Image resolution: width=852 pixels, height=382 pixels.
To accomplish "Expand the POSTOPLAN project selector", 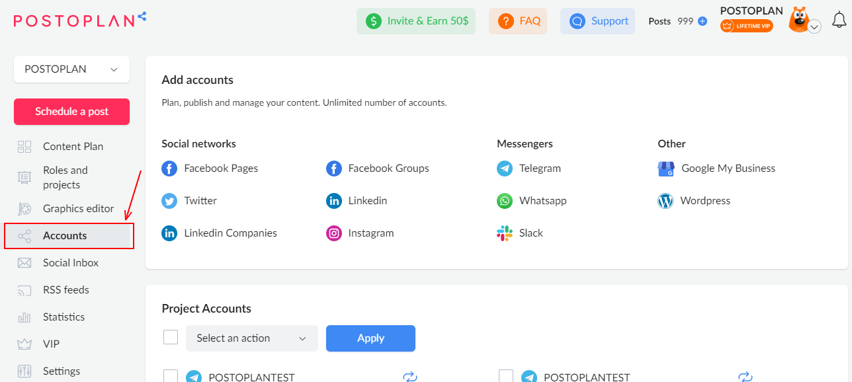I will click(71, 69).
